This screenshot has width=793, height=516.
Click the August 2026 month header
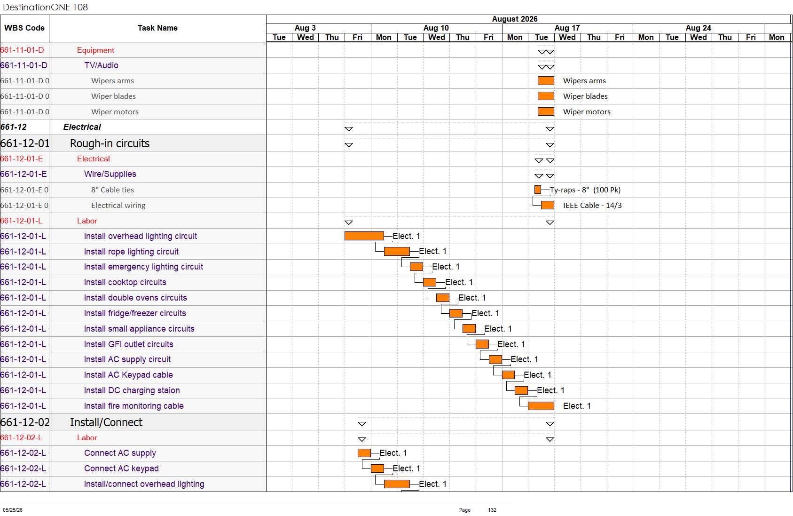[x=515, y=19]
